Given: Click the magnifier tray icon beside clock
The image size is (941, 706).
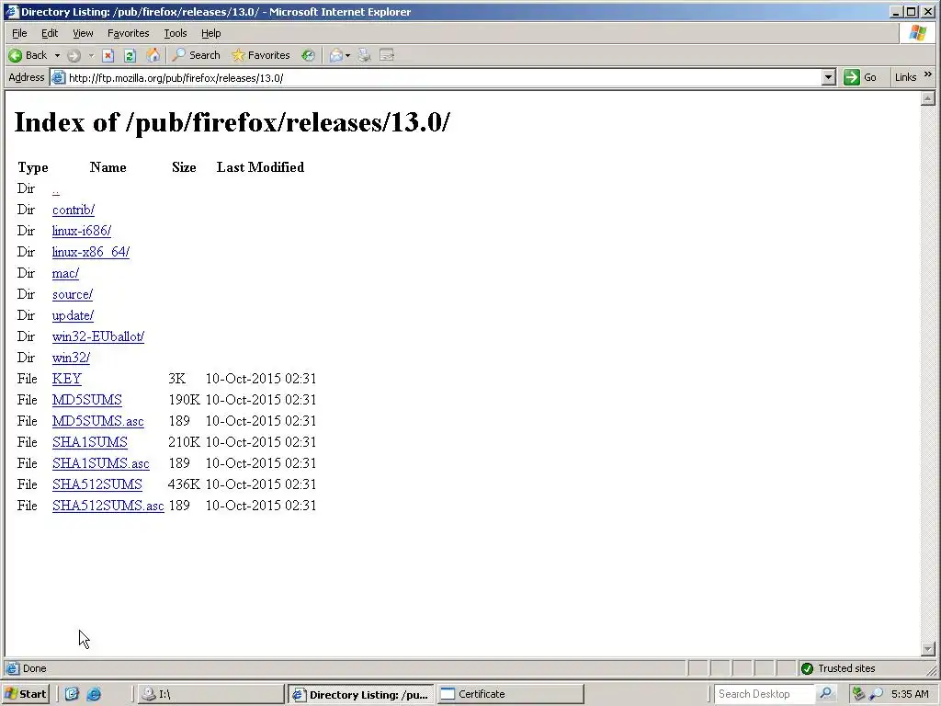Looking at the screenshot, I should click(x=876, y=694).
